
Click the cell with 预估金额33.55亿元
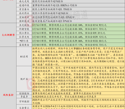78,41
